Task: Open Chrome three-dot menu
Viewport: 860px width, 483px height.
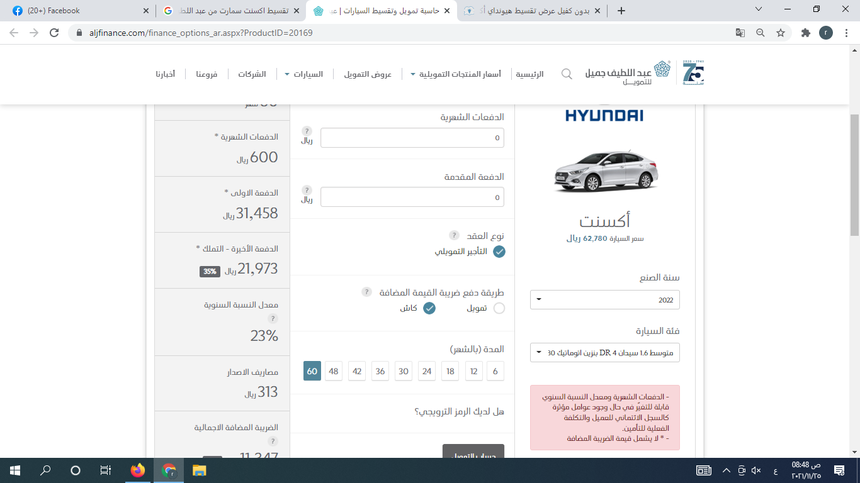Action: point(847,33)
